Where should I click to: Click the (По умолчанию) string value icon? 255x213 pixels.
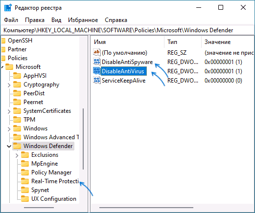(x=96, y=52)
